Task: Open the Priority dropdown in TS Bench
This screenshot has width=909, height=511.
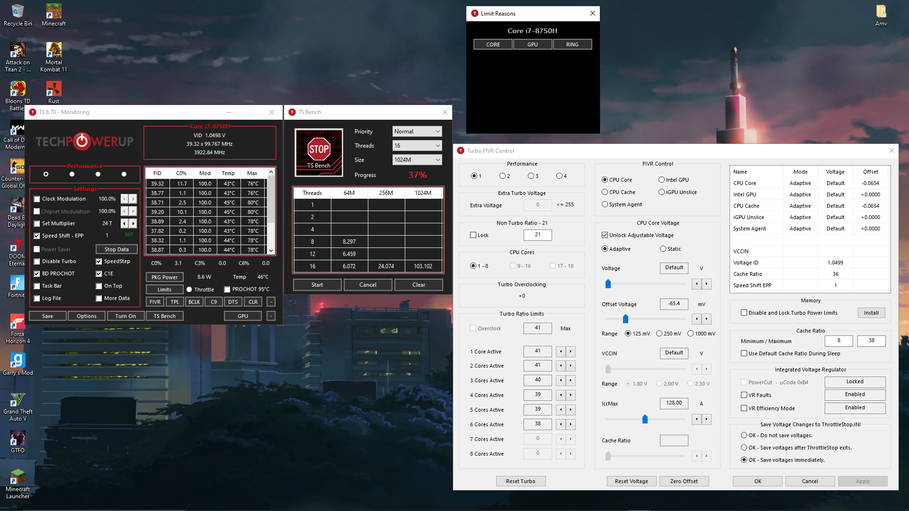Action: [417, 132]
